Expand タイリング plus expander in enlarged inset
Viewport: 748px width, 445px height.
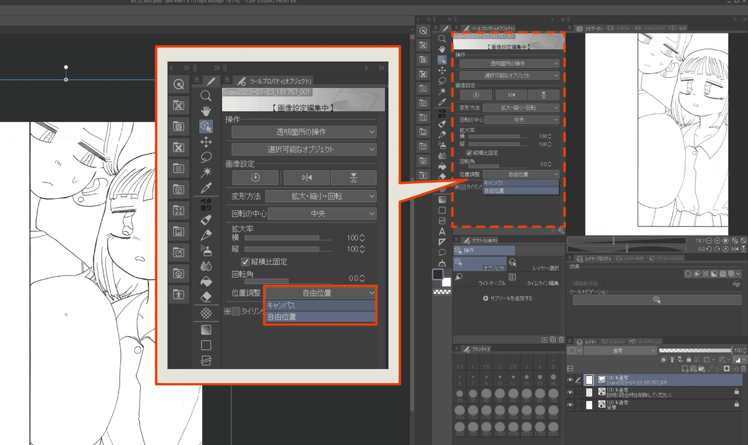click(228, 311)
